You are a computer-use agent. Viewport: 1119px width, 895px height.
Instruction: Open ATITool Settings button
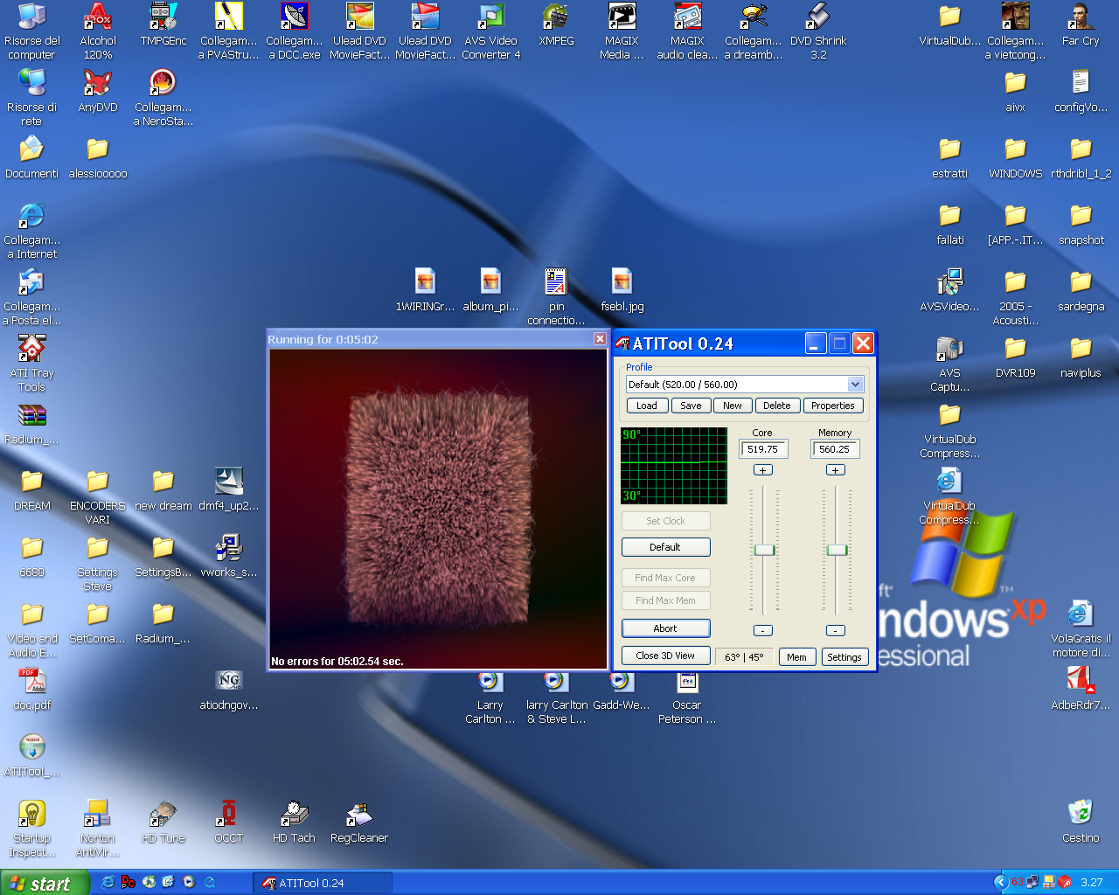pyautogui.click(x=844, y=657)
